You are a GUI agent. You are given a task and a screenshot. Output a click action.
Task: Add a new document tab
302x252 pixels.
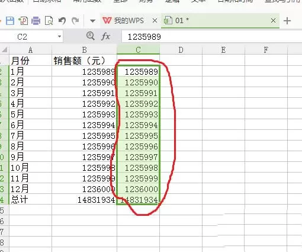point(287,21)
